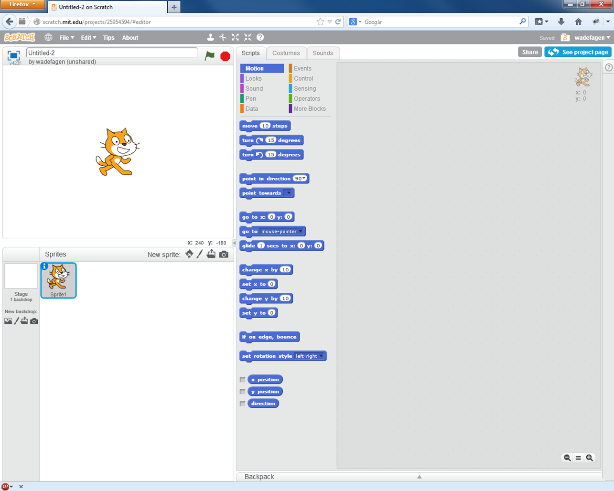
Task: Click the See project page button
Action: (578, 52)
